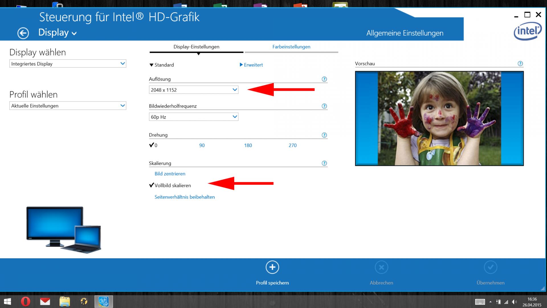
Task: Open help for Skalierung
Action: (x=324, y=163)
